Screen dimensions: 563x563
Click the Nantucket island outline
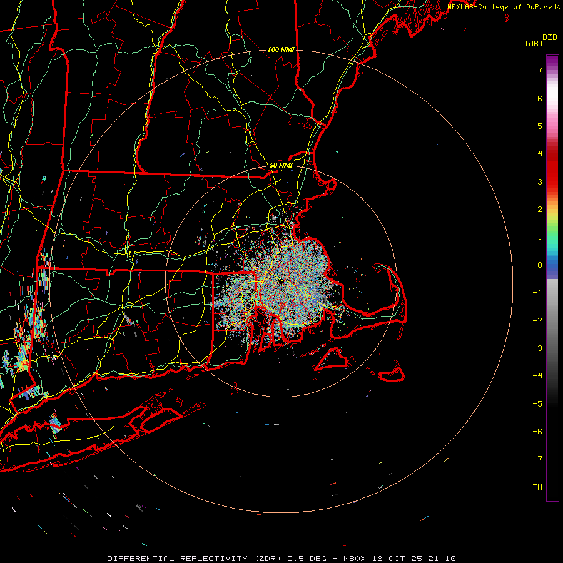392,372
